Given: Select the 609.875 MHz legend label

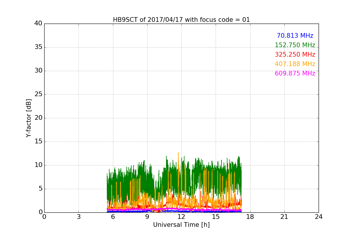Looking at the screenshot, I should (295, 73).
